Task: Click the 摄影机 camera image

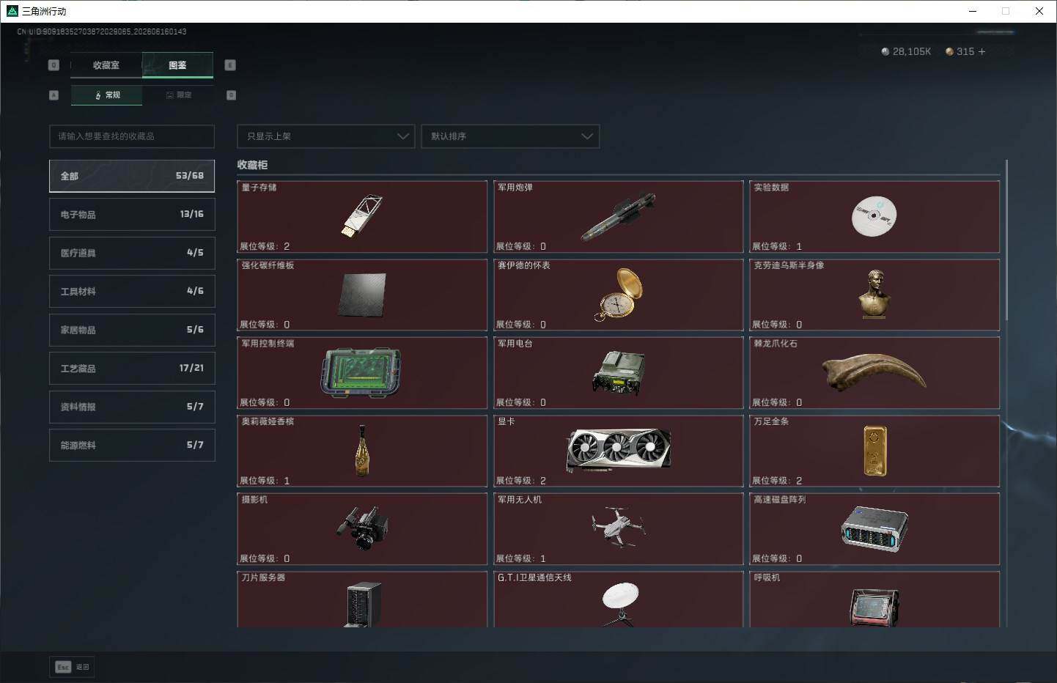Action: [362, 528]
